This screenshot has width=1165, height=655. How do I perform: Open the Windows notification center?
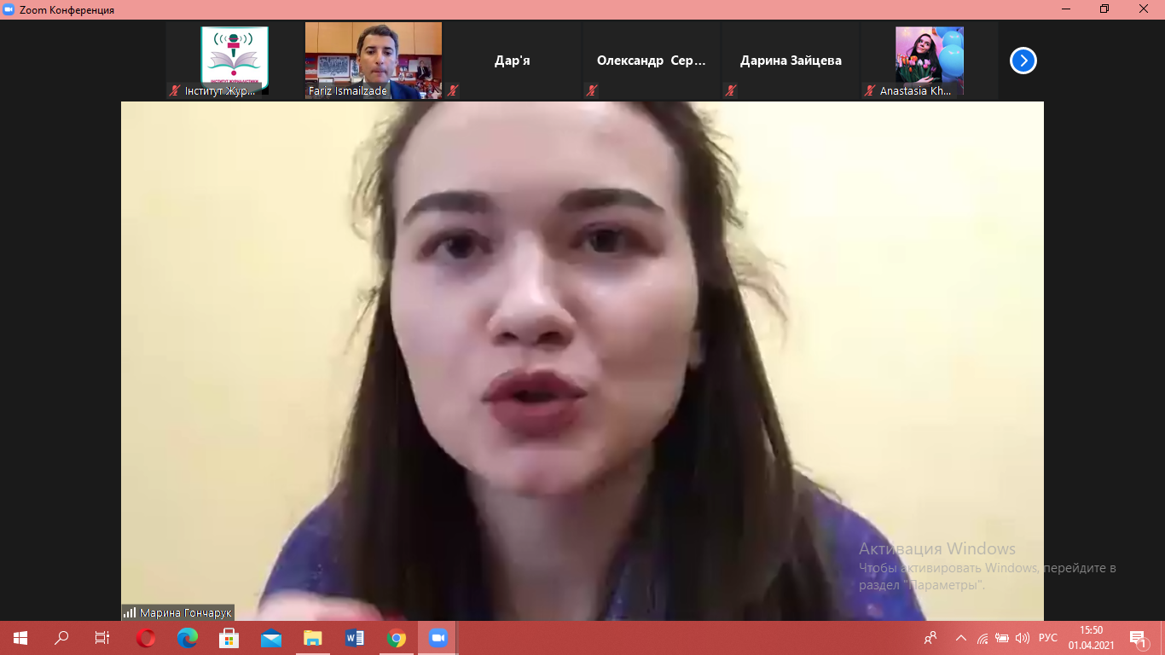[1138, 638]
